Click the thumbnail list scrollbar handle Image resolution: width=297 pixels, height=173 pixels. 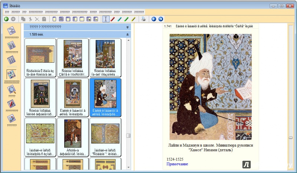(128, 136)
